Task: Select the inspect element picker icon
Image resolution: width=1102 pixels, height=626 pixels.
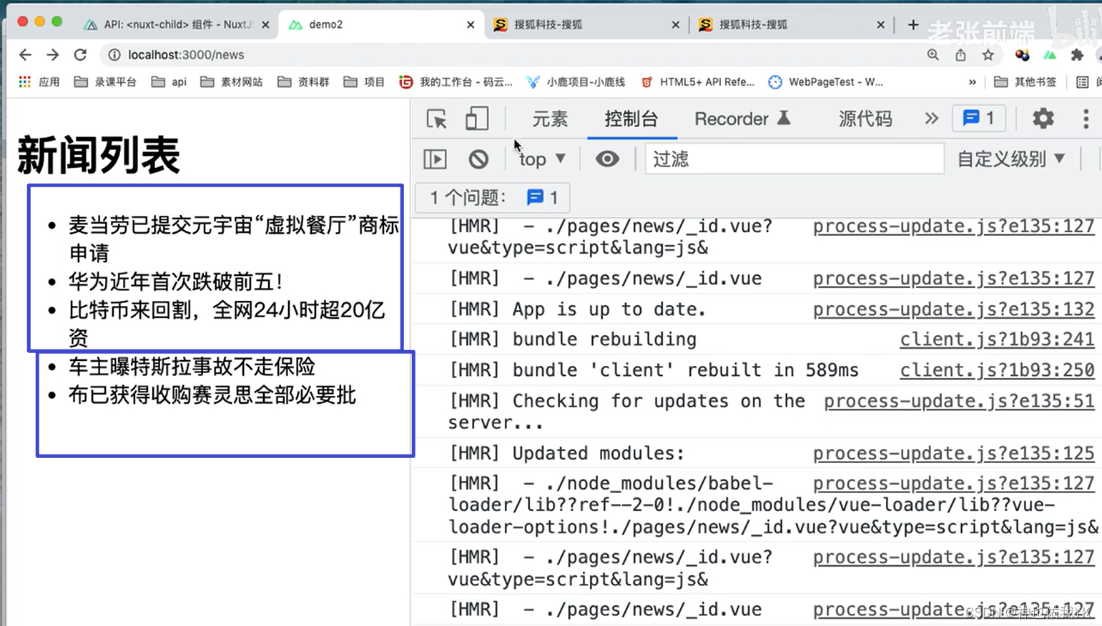Action: point(436,119)
